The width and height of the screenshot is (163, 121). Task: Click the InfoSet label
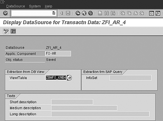(92, 78)
